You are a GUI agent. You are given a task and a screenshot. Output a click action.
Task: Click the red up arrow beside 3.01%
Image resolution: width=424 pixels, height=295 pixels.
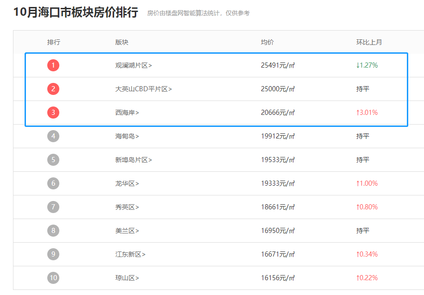[358, 112]
